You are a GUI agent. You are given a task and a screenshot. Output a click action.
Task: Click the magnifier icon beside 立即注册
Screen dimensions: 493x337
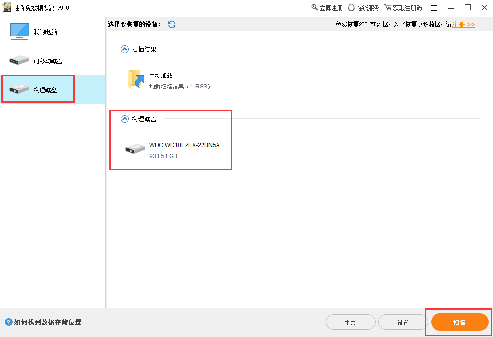(315, 7)
